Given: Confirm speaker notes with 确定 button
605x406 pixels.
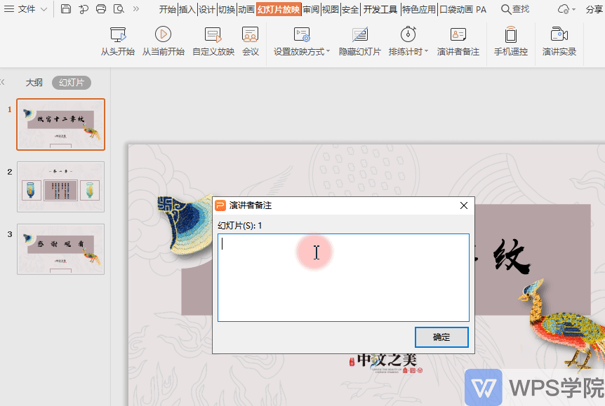Looking at the screenshot, I should pyautogui.click(x=441, y=337).
